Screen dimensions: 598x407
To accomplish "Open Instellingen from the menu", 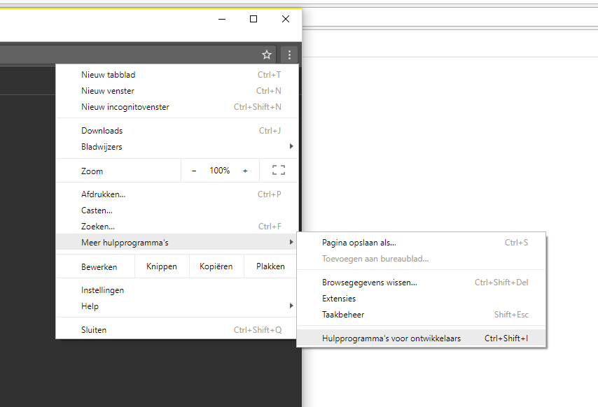I will [177, 290].
